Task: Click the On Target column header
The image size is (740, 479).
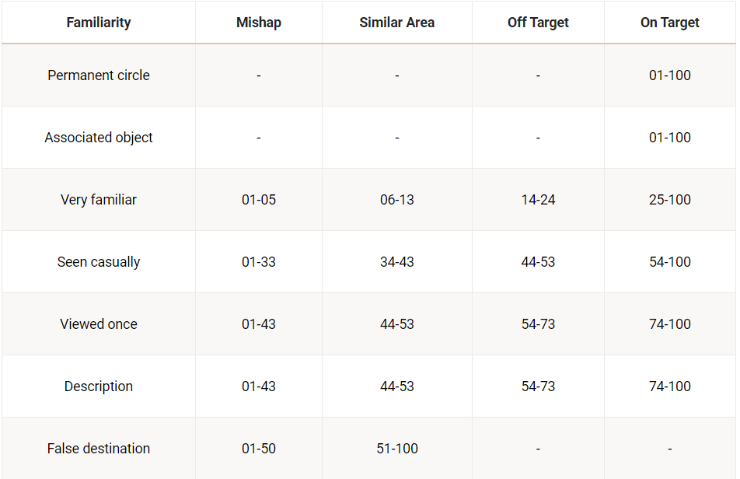Action: 670,23
